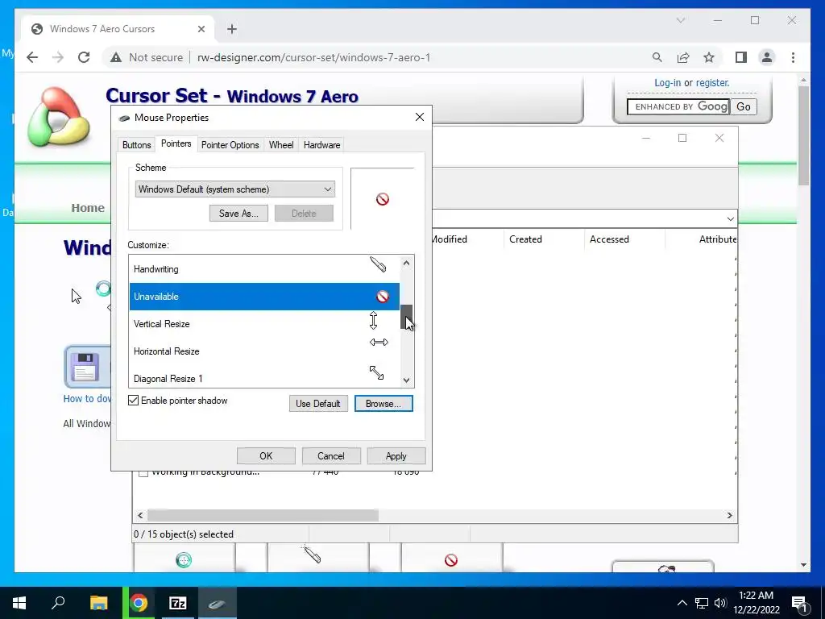Click the Save As... button
Viewport: 825px width, 619px height.
238,213
